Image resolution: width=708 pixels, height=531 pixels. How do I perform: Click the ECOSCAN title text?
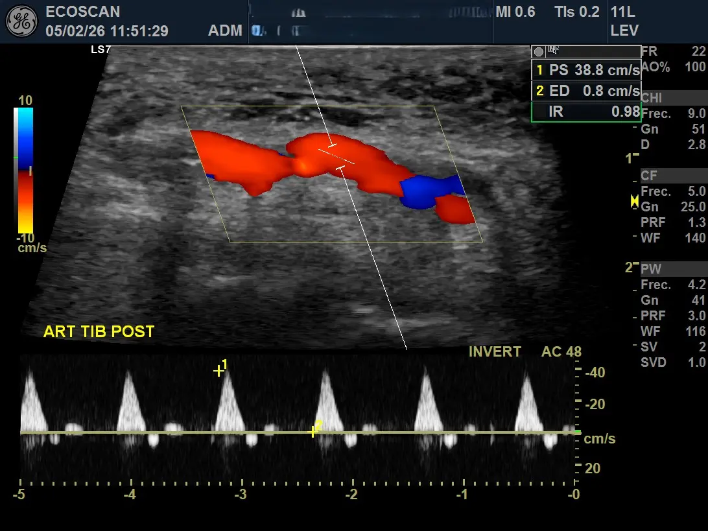coord(82,12)
